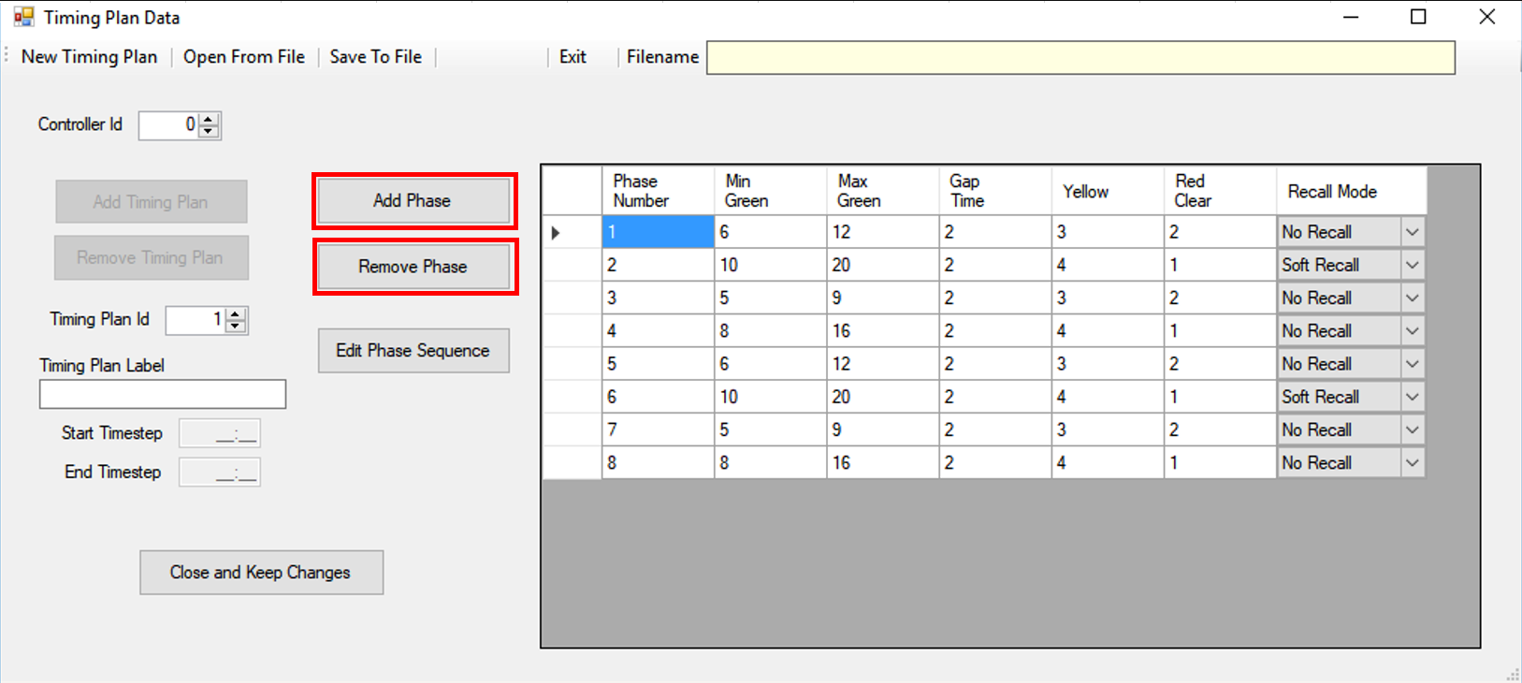The width and height of the screenshot is (1522, 683).
Task: Click Min Green cell in phase 1 row
Action: tap(770, 232)
